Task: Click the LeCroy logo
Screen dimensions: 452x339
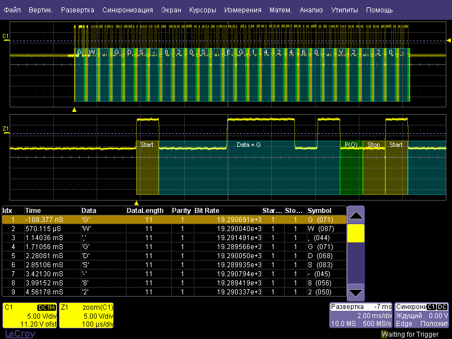Action: tap(20, 334)
